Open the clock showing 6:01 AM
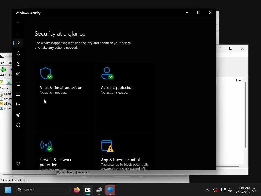Viewport: 261px width, 196px height. [x=243, y=190]
